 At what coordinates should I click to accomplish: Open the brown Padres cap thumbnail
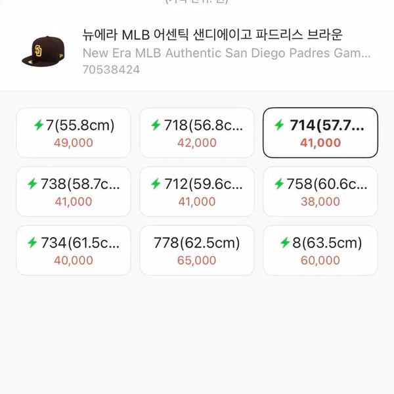43,51
